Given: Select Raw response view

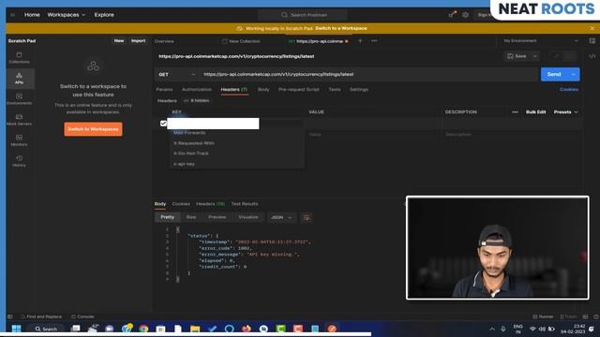Looking at the screenshot, I should [x=191, y=217].
